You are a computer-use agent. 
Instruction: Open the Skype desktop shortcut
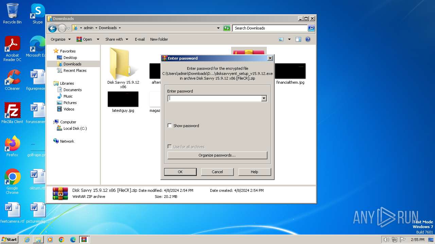coord(37,14)
